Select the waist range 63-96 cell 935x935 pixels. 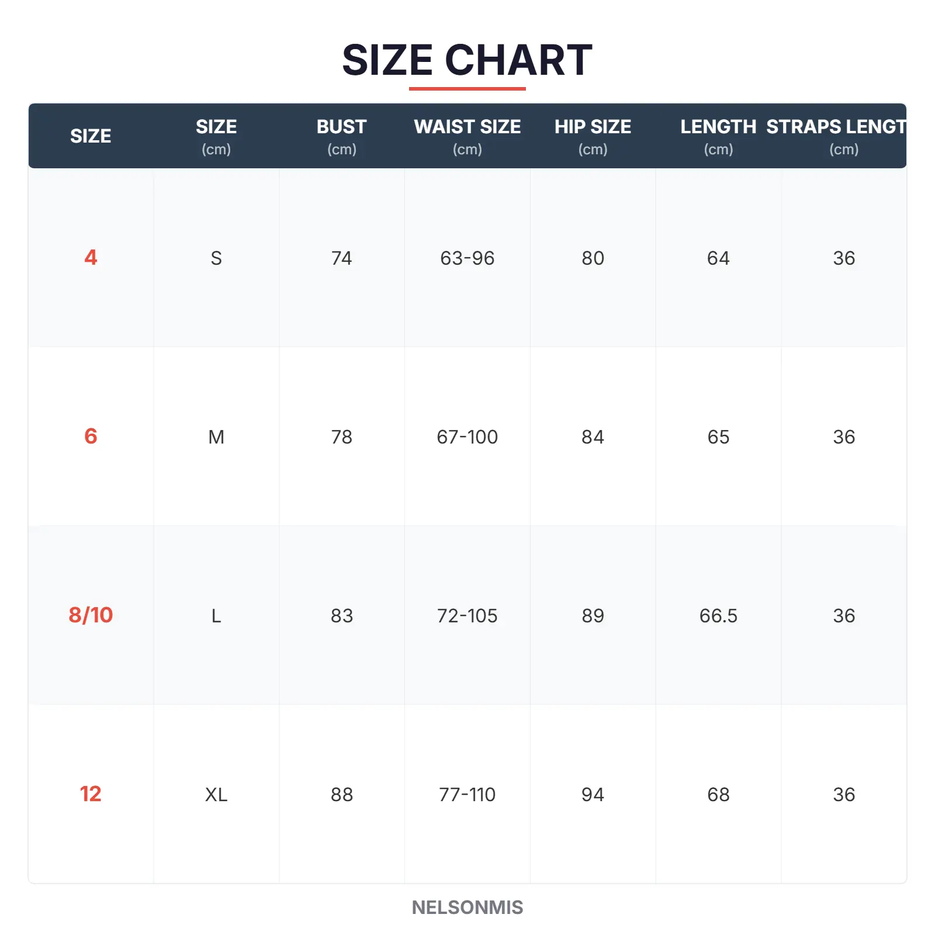click(x=467, y=258)
